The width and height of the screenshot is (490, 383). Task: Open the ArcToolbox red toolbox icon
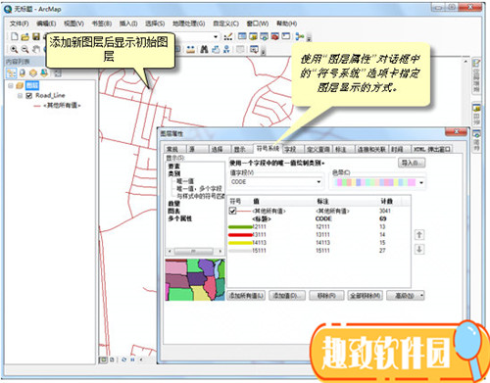click(275, 36)
